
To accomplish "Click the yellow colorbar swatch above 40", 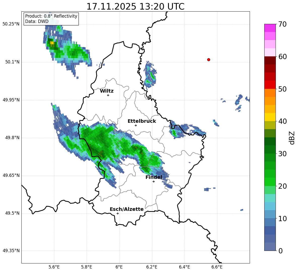I will (x=270, y=117).
